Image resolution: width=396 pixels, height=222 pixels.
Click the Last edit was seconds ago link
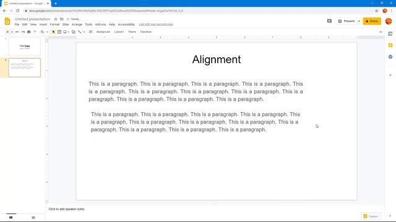coord(156,25)
